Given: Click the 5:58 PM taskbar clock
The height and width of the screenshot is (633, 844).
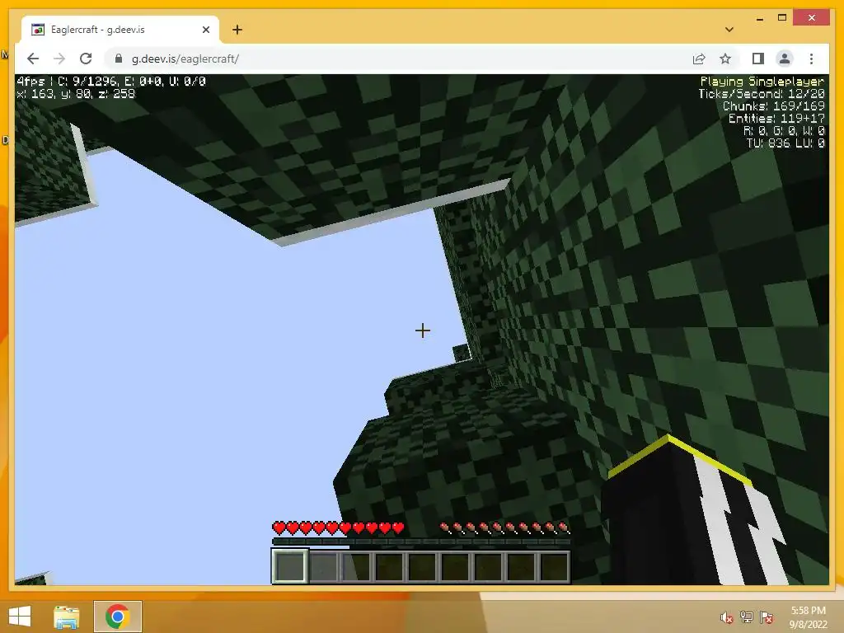Looking at the screenshot, I should (808, 611).
